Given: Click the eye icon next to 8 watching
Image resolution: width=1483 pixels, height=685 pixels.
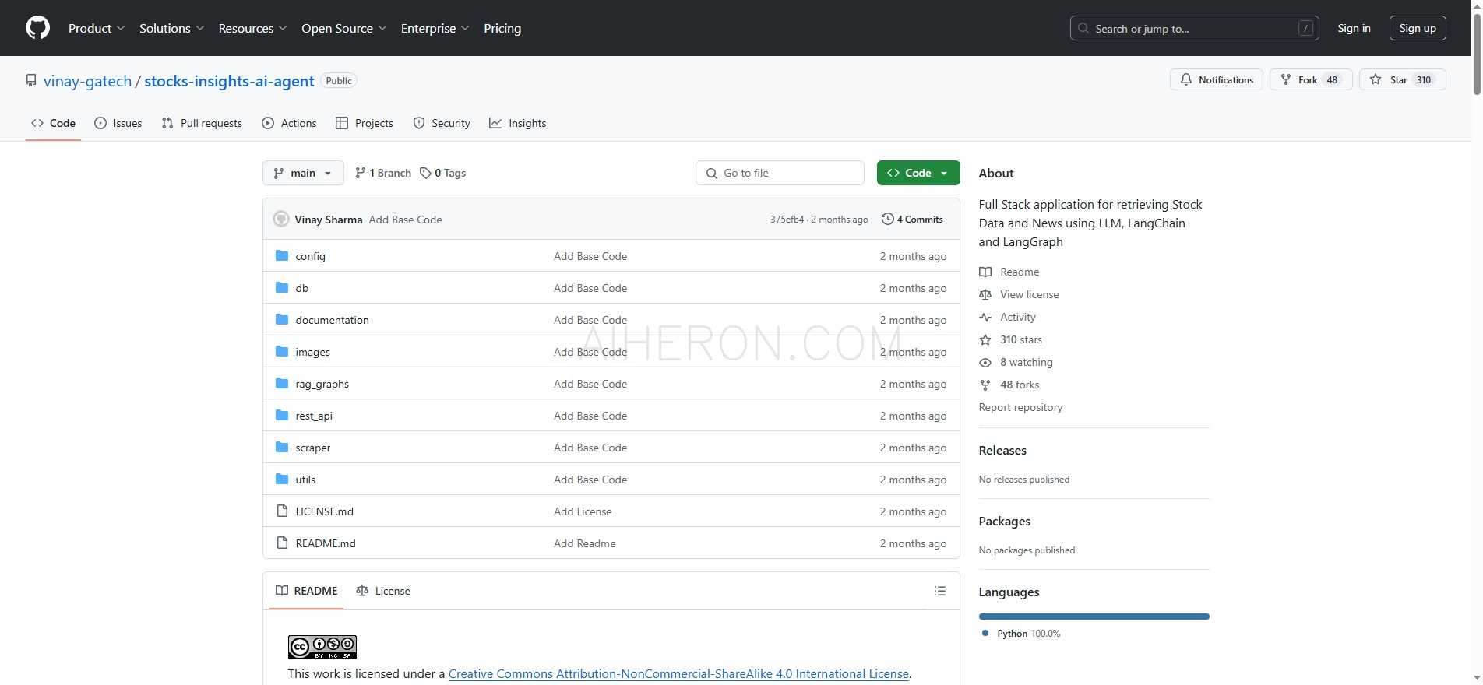Looking at the screenshot, I should [x=985, y=362].
